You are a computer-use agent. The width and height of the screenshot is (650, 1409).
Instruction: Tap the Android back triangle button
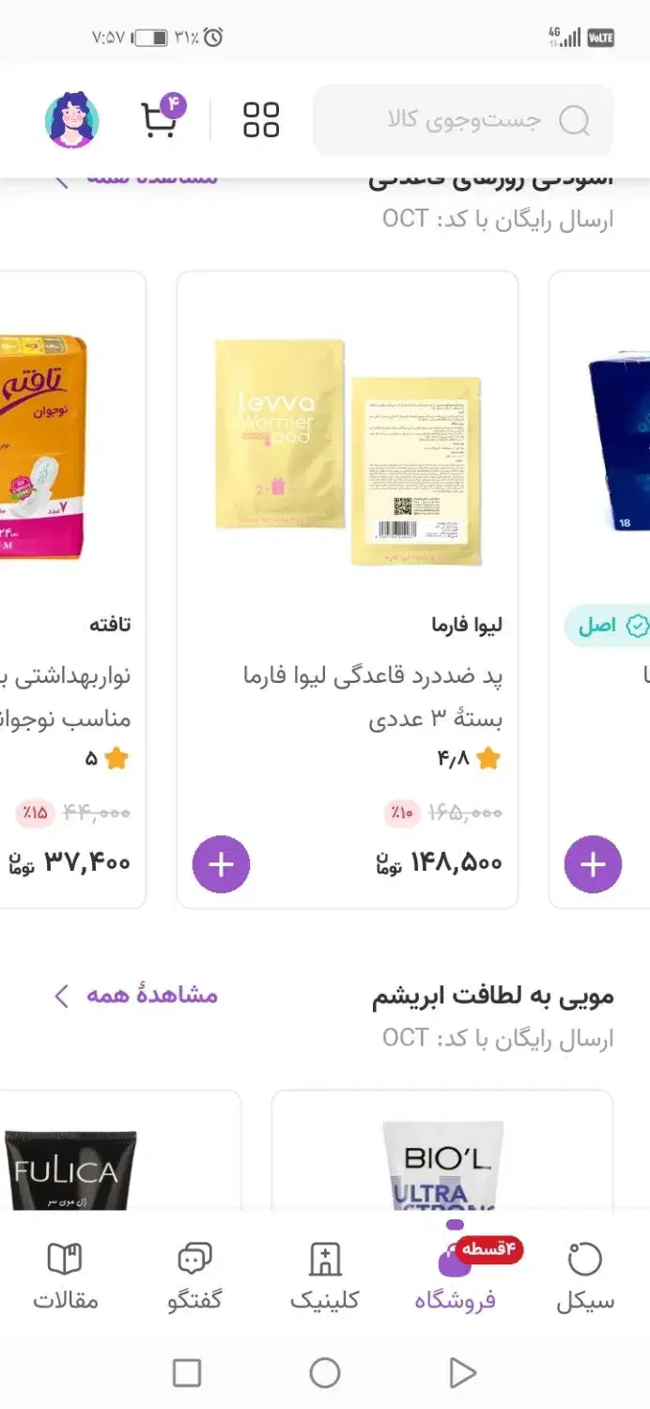pos(461,1373)
